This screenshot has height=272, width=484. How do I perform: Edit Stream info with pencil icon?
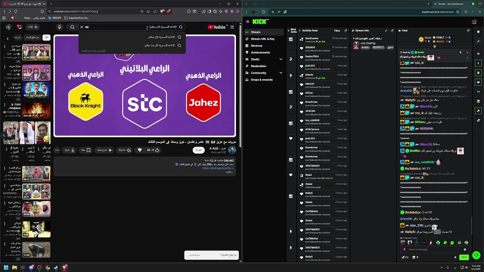pyautogui.click(x=386, y=31)
